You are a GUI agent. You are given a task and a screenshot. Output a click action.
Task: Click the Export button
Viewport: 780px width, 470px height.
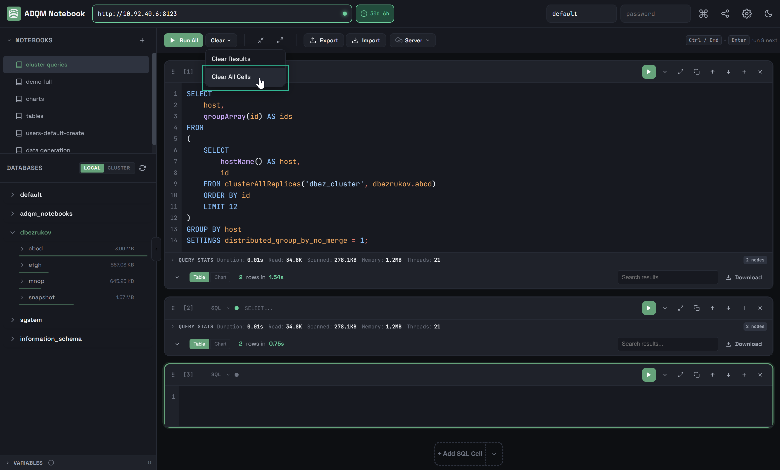[324, 40]
